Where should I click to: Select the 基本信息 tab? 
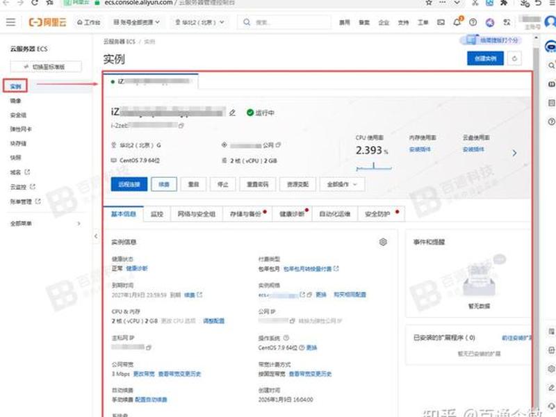click(x=124, y=214)
